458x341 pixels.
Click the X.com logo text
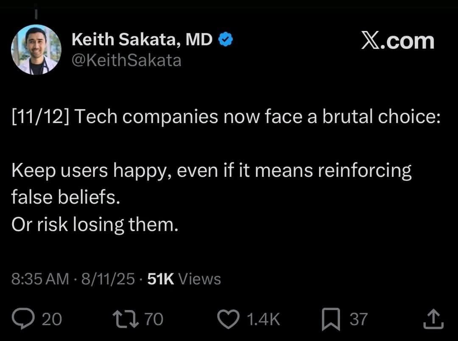click(x=397, y=41)
